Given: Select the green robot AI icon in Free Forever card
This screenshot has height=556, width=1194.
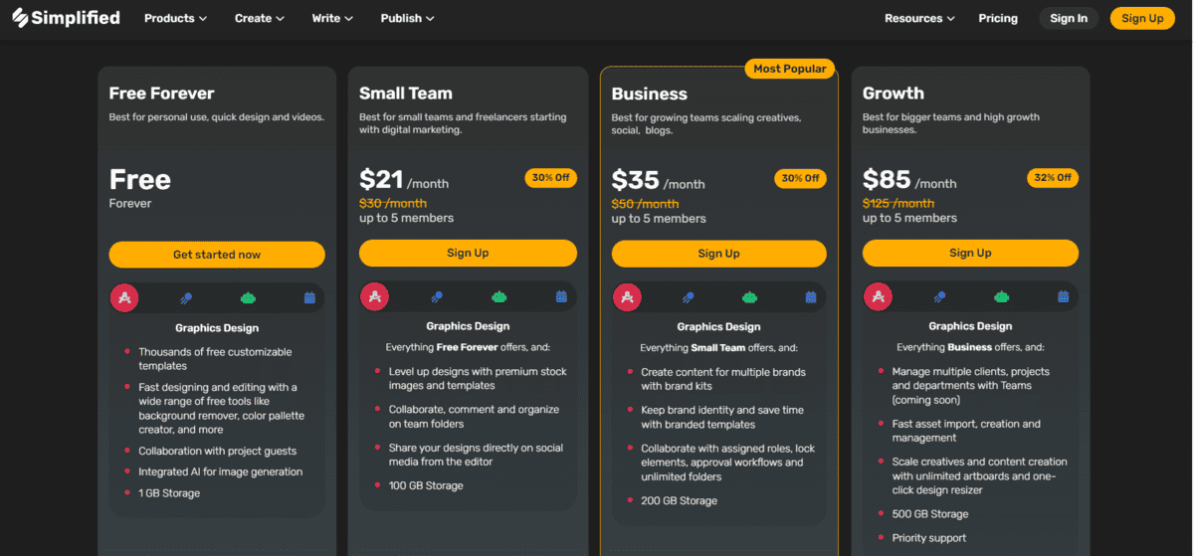Looking at the screenshot, I should (x=248, y=297).
